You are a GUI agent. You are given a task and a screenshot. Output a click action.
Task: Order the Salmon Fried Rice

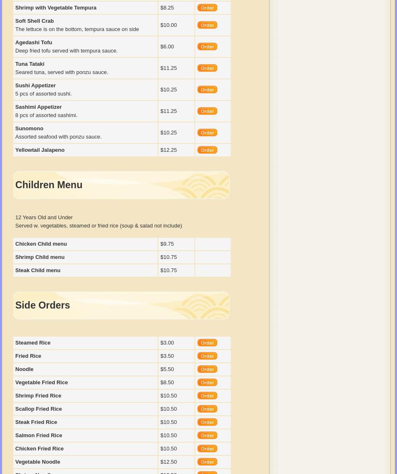pyautogui.click(x=207, y=436)
